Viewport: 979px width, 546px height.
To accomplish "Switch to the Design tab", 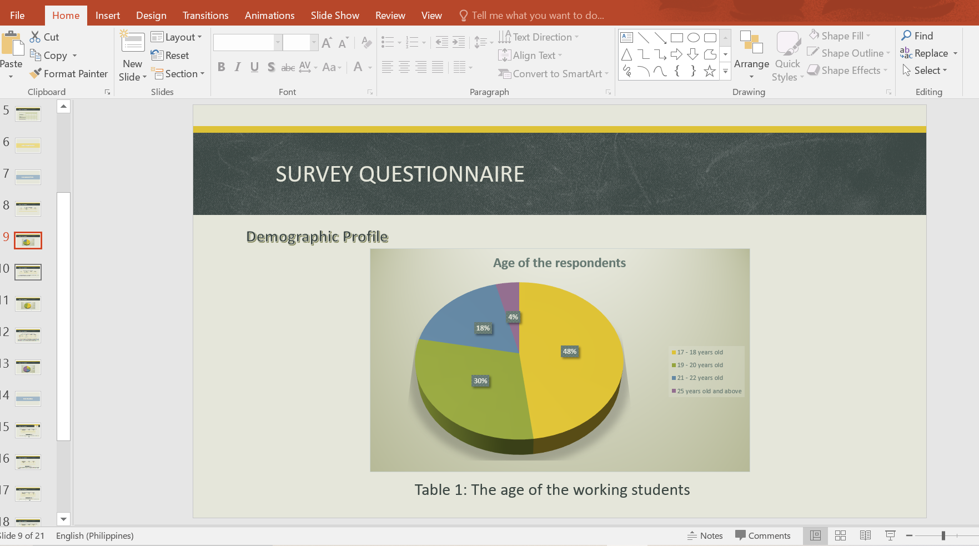I will click(151, 16).
